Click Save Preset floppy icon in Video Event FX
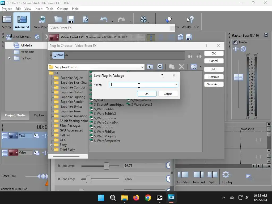The width and height of the screenshot is (272, 204). coord(189,37)
